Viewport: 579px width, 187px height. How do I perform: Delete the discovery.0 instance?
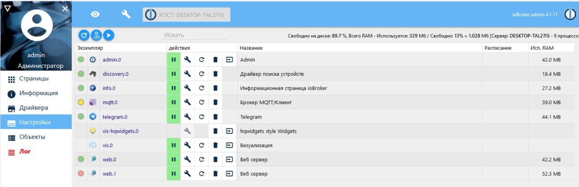tap(215, 74)
